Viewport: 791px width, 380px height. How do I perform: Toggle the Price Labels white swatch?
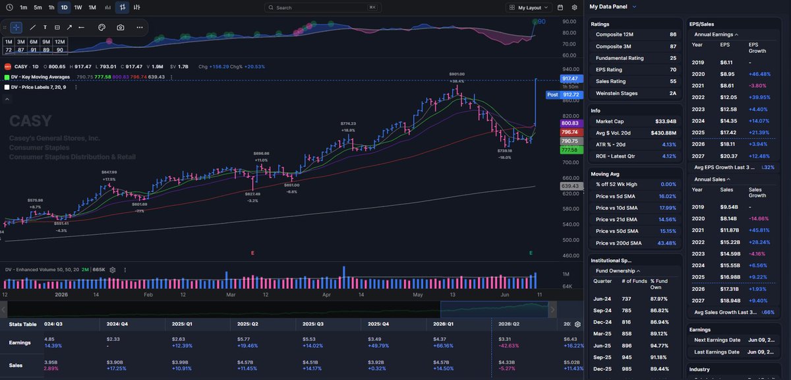click(7, 87)
